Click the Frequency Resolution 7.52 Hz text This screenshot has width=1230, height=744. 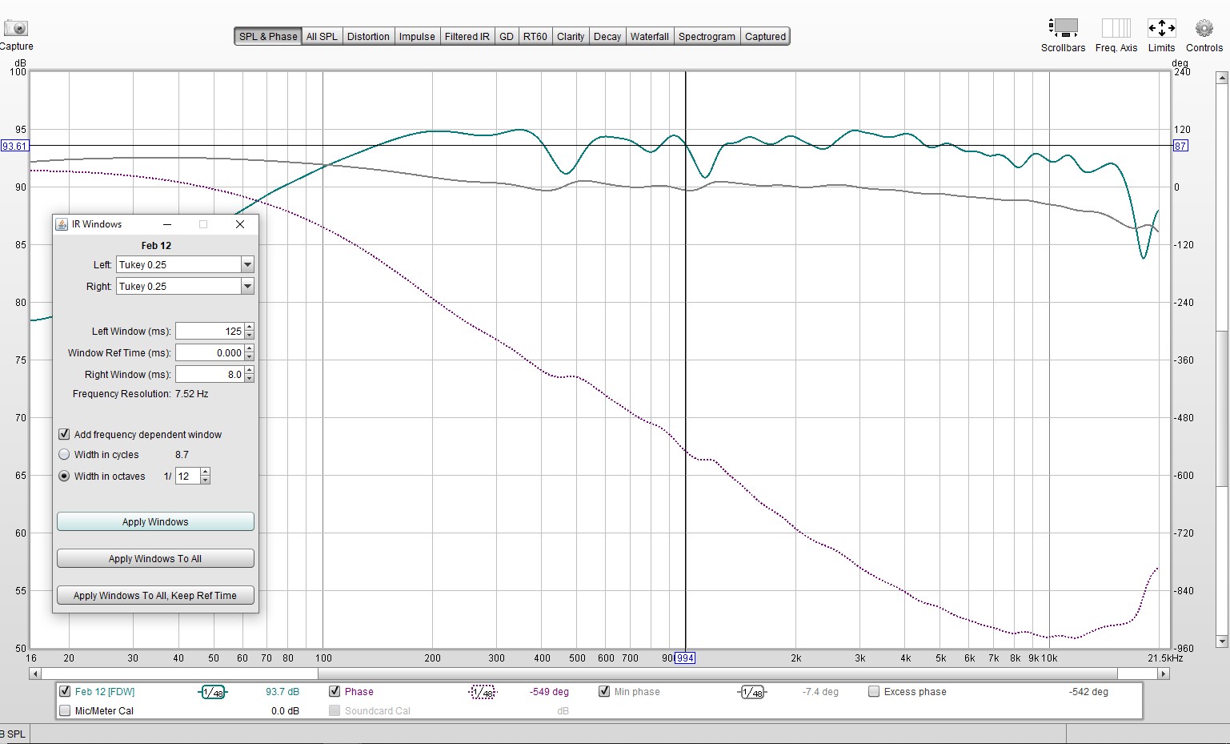coord(140,393)
